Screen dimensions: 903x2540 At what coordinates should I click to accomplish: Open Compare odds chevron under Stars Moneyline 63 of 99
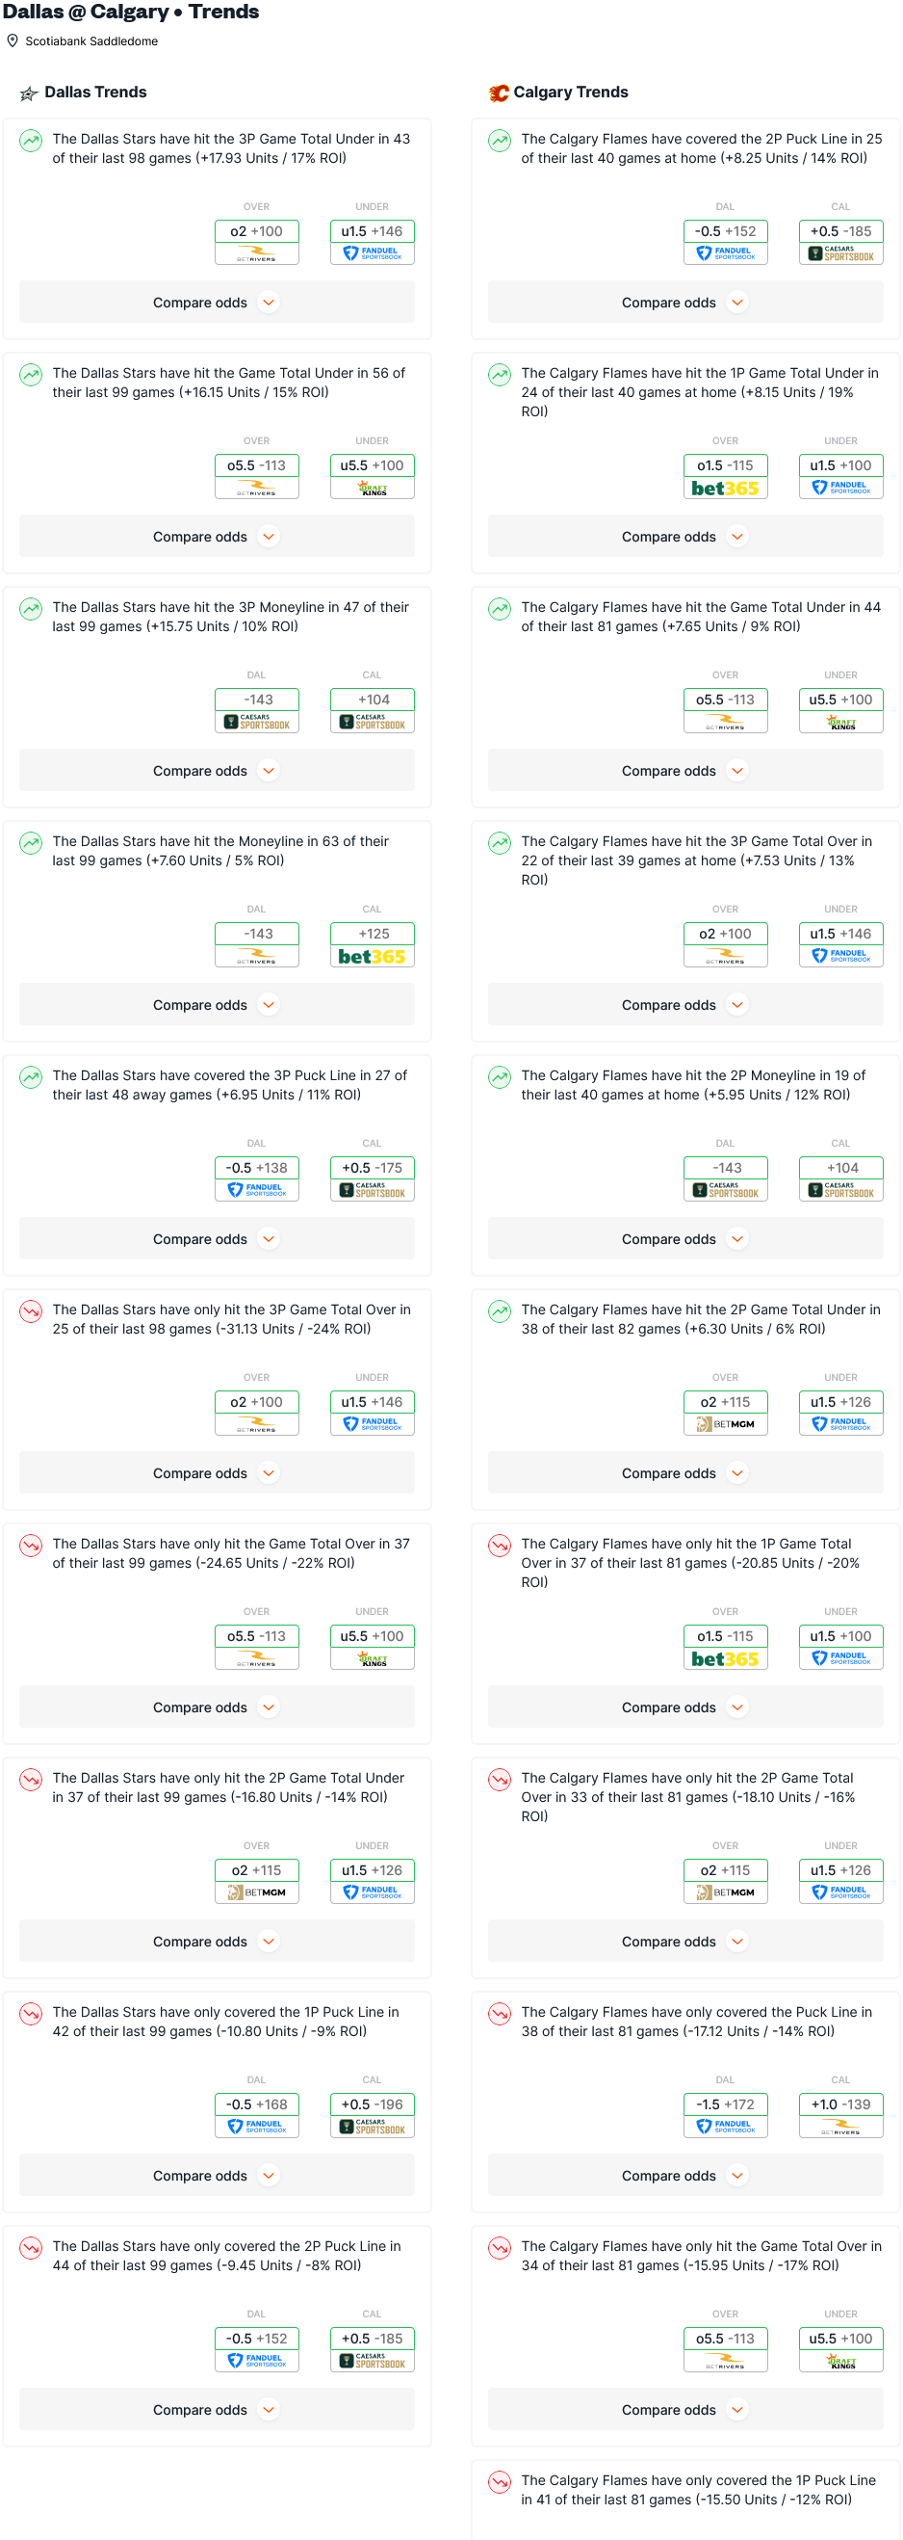point(269,1005)
